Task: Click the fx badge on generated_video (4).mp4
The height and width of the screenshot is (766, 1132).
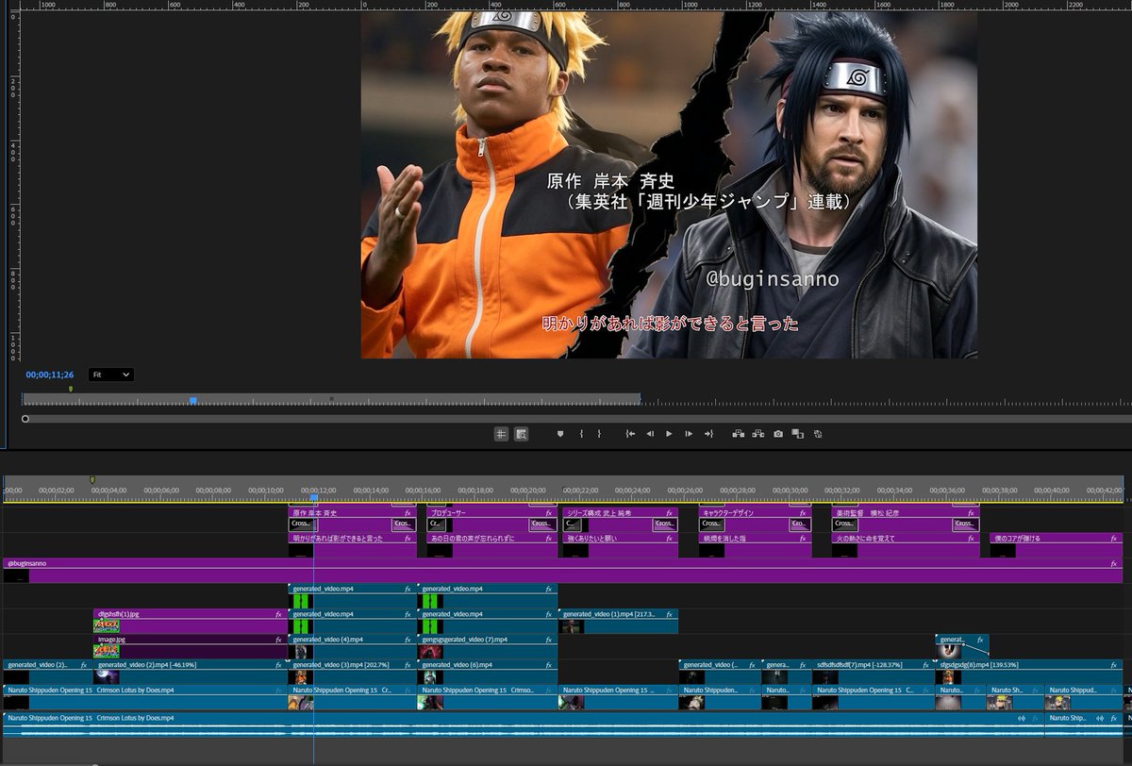Action: [408, 640]
